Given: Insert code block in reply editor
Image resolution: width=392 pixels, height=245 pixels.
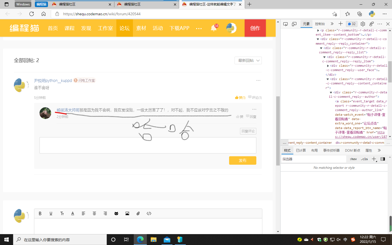Looking at the screenshot, I should coord(149,213).
